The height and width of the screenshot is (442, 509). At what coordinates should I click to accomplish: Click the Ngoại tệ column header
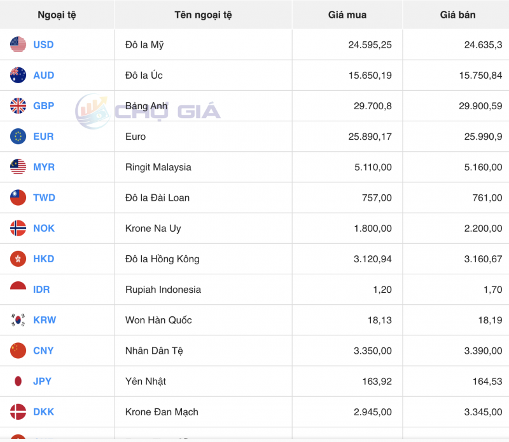(56, 14)
